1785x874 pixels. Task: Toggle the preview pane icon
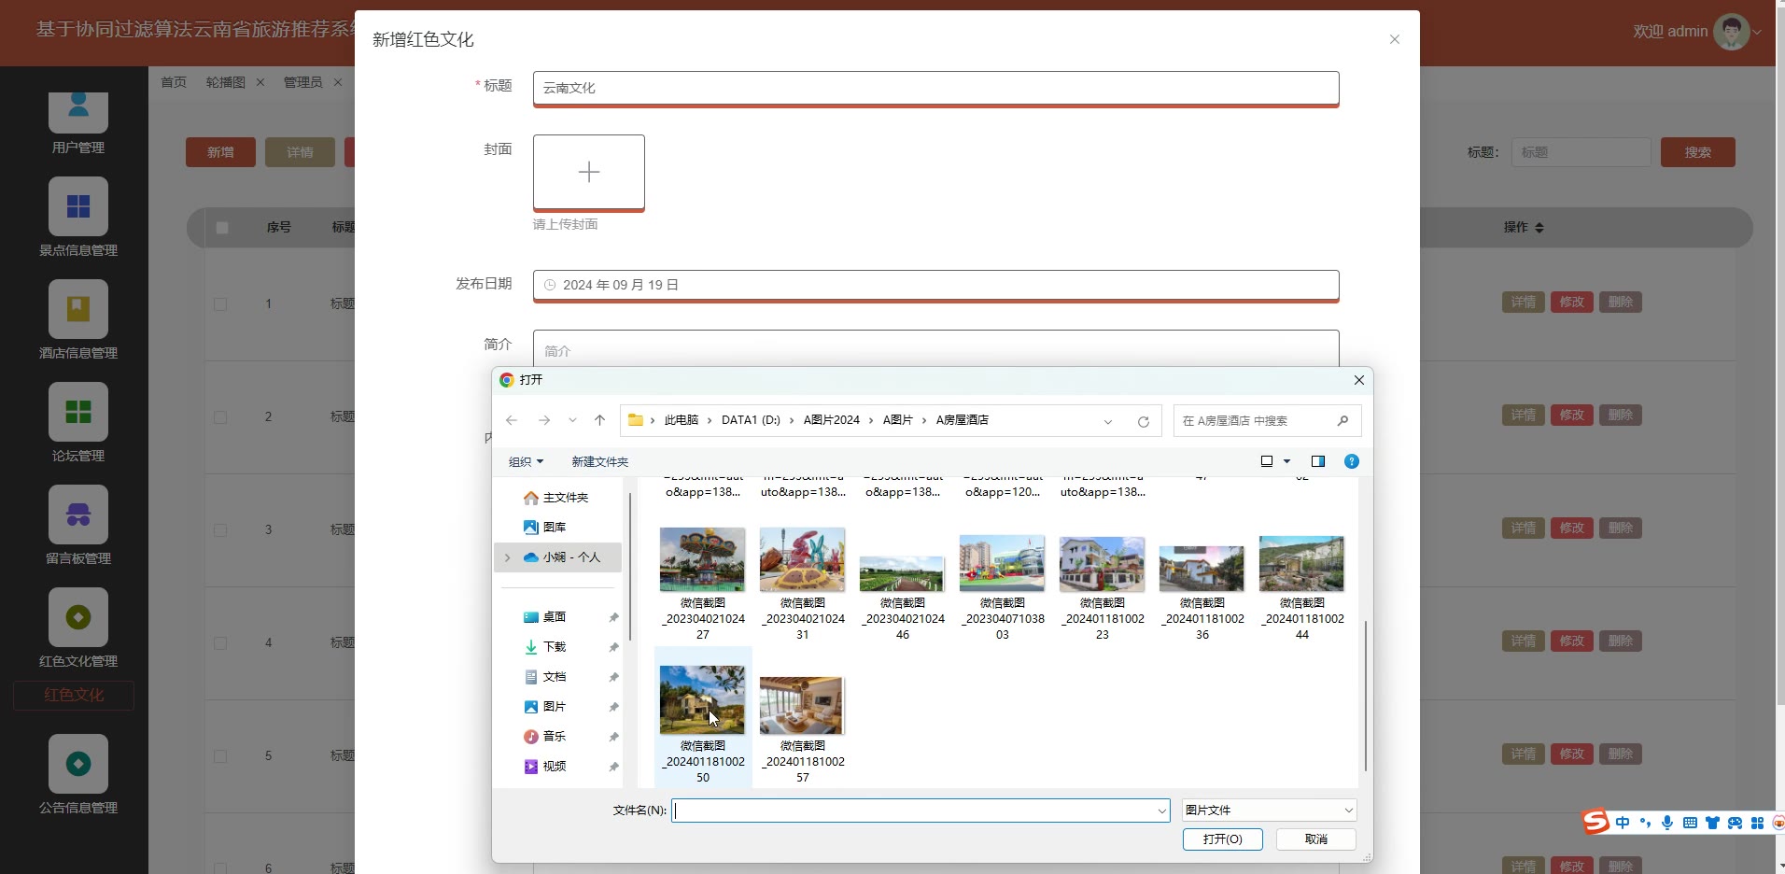pyautogui.click(x=1317, y=461)
